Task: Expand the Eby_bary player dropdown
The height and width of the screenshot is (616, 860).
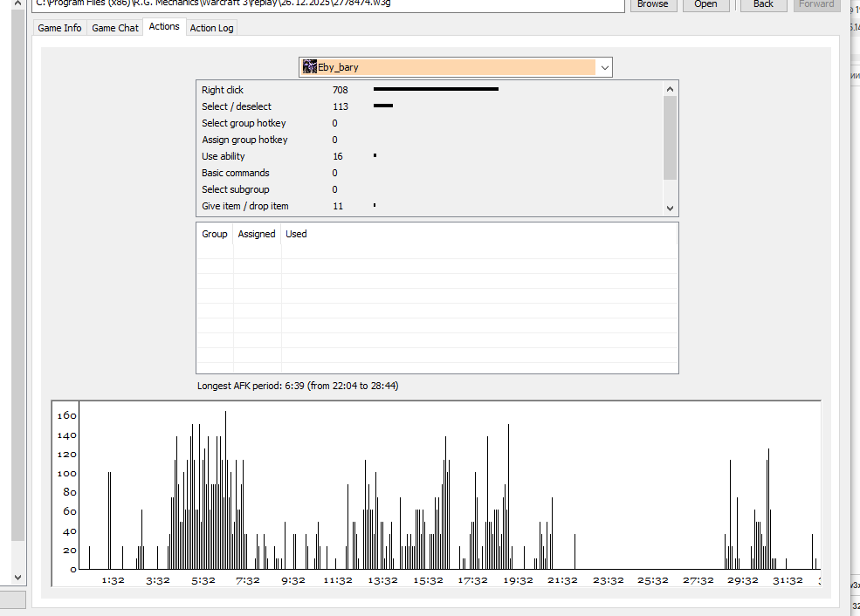Action: pyautogui.click(x=604, y=67)
